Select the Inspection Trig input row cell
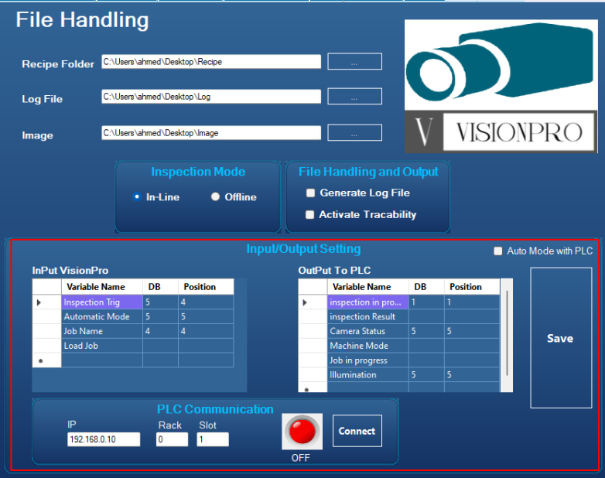The height and width of the screenshot is (478, 605). pos(102,302)
